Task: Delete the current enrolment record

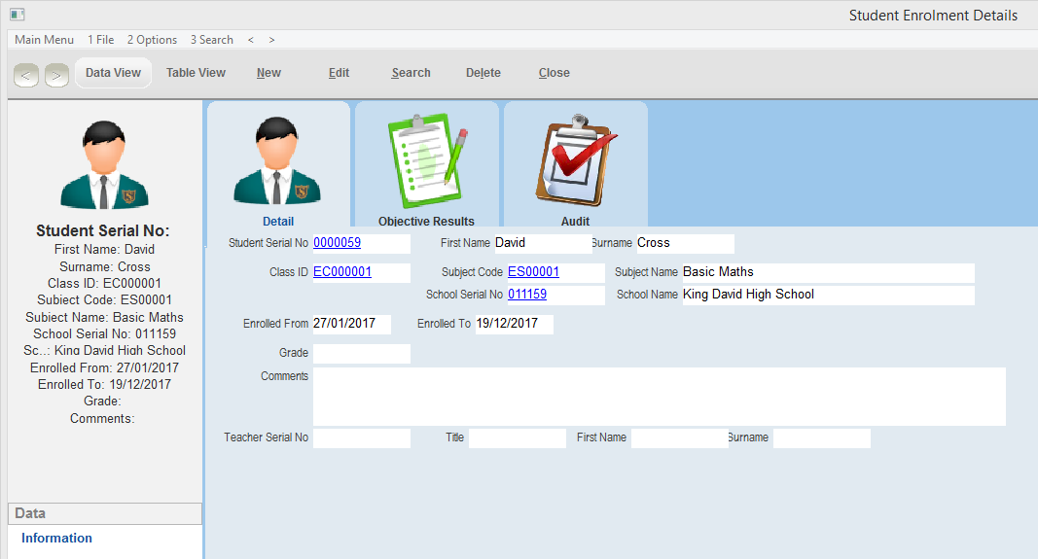Action: 483,73
